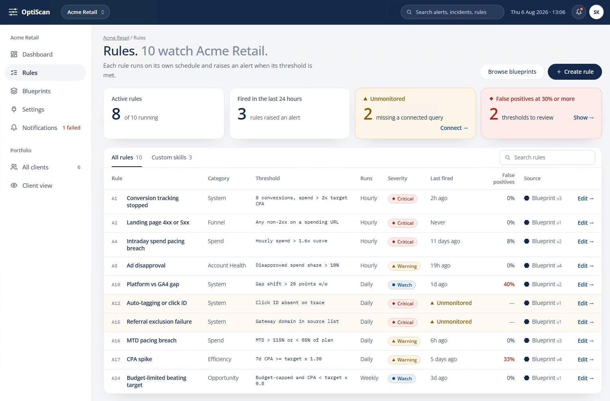Open the notifications bell in header

579,12
